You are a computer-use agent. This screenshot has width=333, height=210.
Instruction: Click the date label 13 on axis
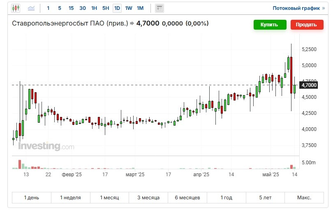[x=26, y=175]
